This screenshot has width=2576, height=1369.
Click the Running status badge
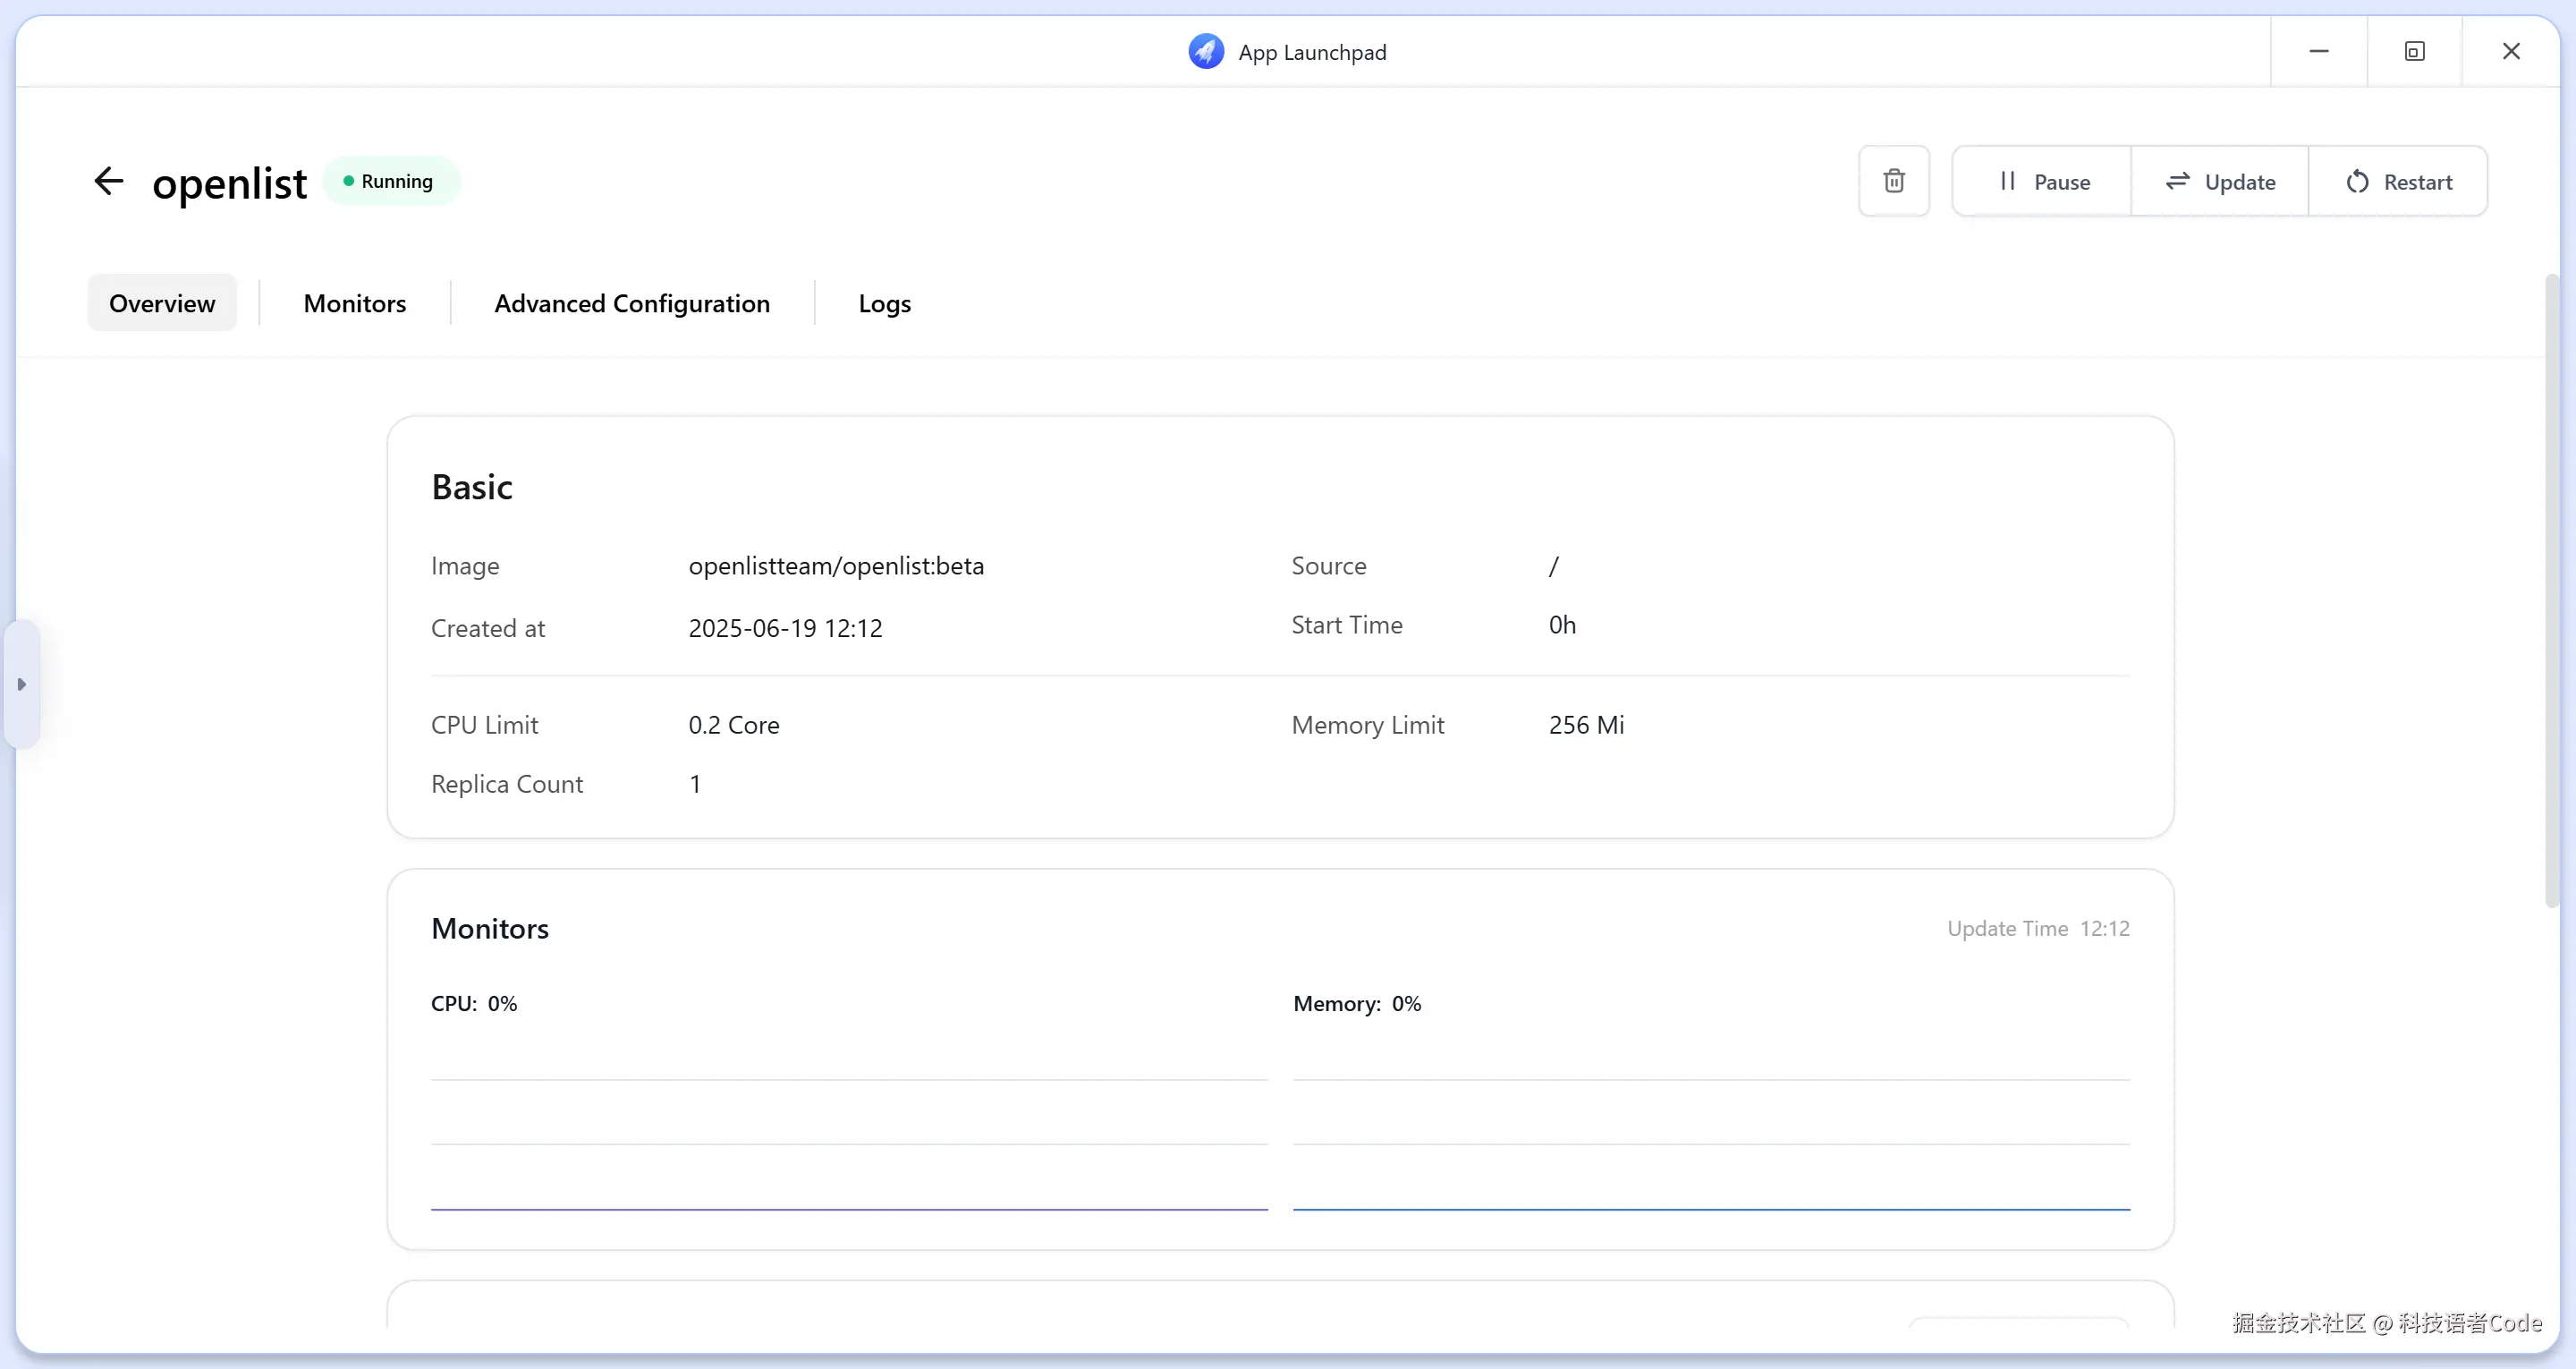[390, 181]
